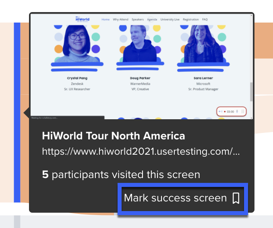Viewport: 273px width, 228px height.
Task: Click the recorder collapse arrow icon
Action: (x=220, y=112)
